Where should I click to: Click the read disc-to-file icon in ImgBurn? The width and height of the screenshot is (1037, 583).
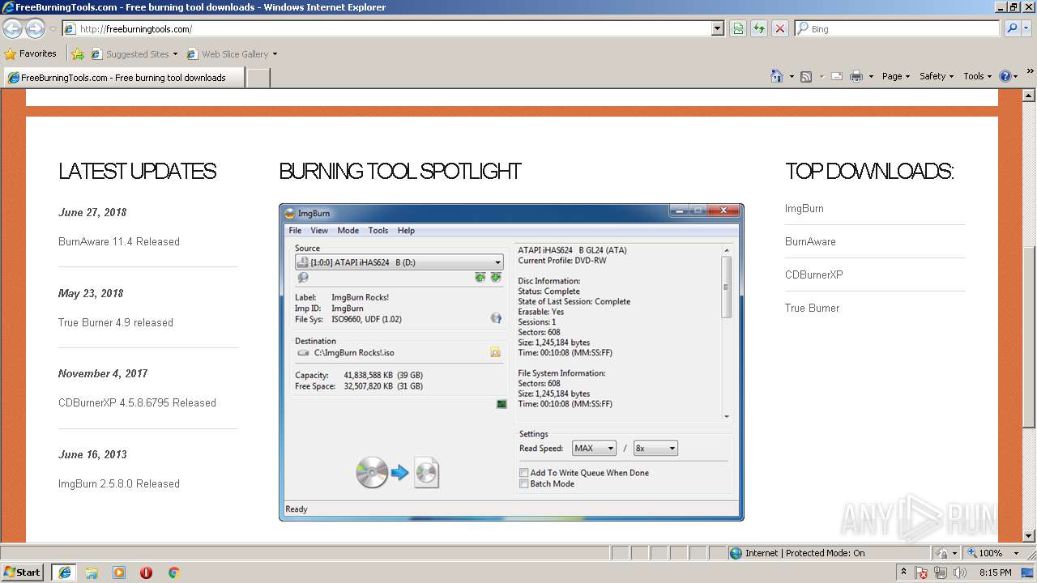click(398, 472)
